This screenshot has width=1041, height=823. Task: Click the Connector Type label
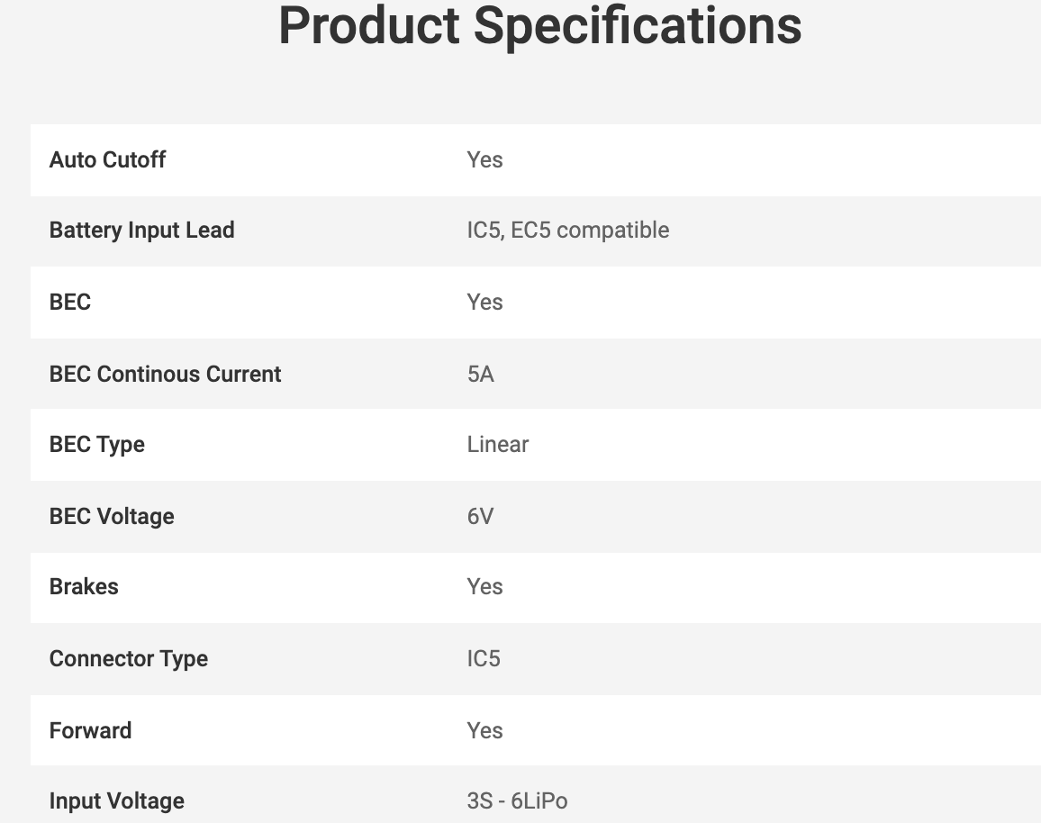coord(128,659)
